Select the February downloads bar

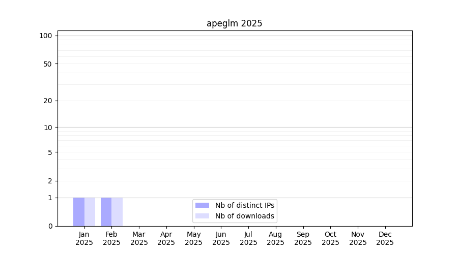click(117, 212)
